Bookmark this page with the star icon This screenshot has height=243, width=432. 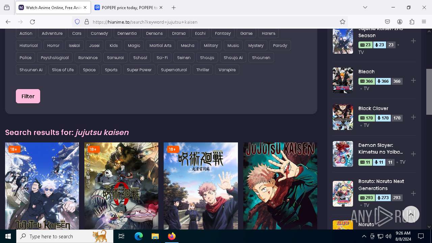(343, 22)
